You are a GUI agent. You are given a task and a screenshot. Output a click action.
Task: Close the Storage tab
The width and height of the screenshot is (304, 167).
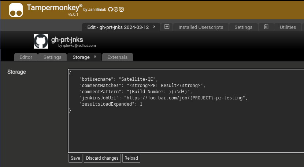[x=95, y=57]
